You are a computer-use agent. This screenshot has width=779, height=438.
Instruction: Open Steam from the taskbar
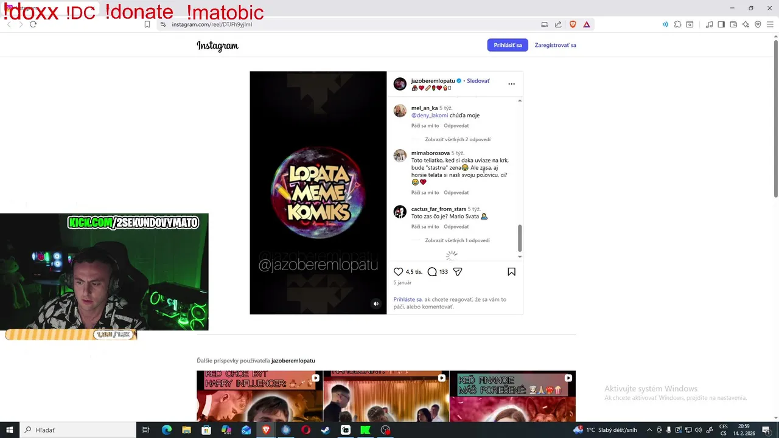(326, 430)
